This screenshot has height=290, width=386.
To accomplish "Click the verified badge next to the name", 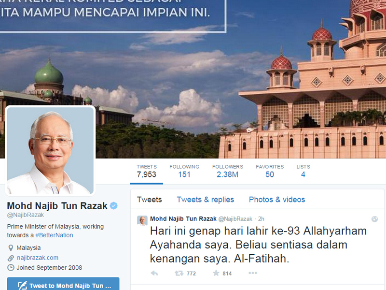I will coord(113,206).
